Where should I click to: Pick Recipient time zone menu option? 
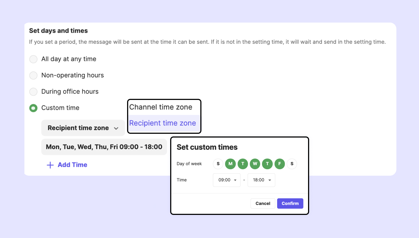point(163,123)
